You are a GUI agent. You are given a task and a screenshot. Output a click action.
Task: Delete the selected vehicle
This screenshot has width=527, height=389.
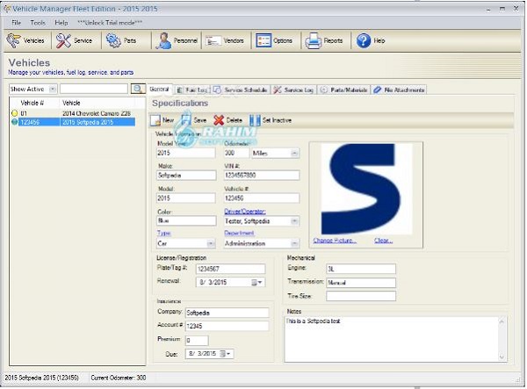click(x=227, y=120)
